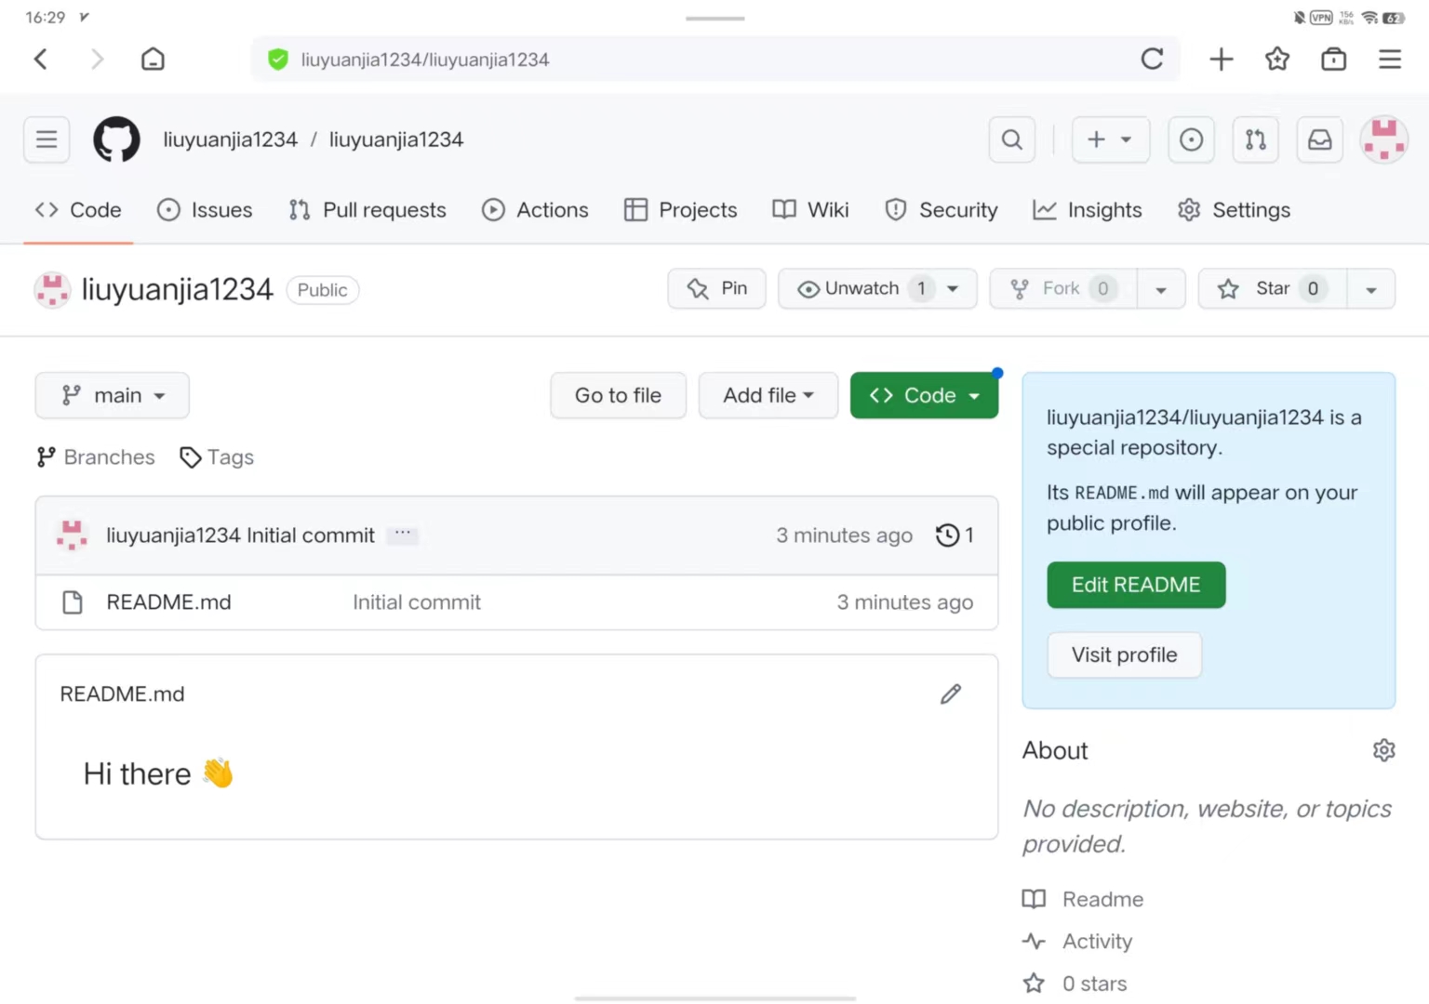Open the README.md file icon
This screenshot has height=1004, width=1429.
tap(73, 602)
